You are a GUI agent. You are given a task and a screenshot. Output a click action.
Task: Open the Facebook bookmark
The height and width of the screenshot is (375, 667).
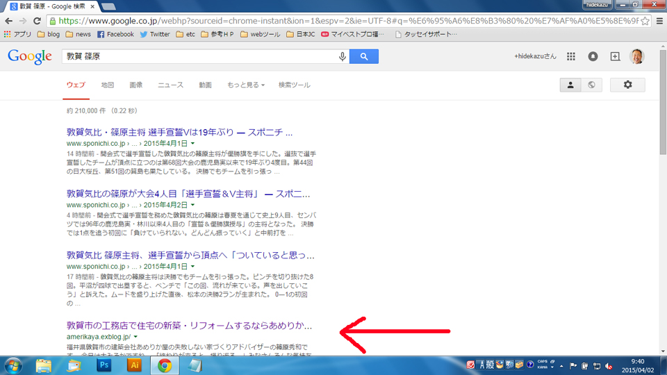(116, 35)
